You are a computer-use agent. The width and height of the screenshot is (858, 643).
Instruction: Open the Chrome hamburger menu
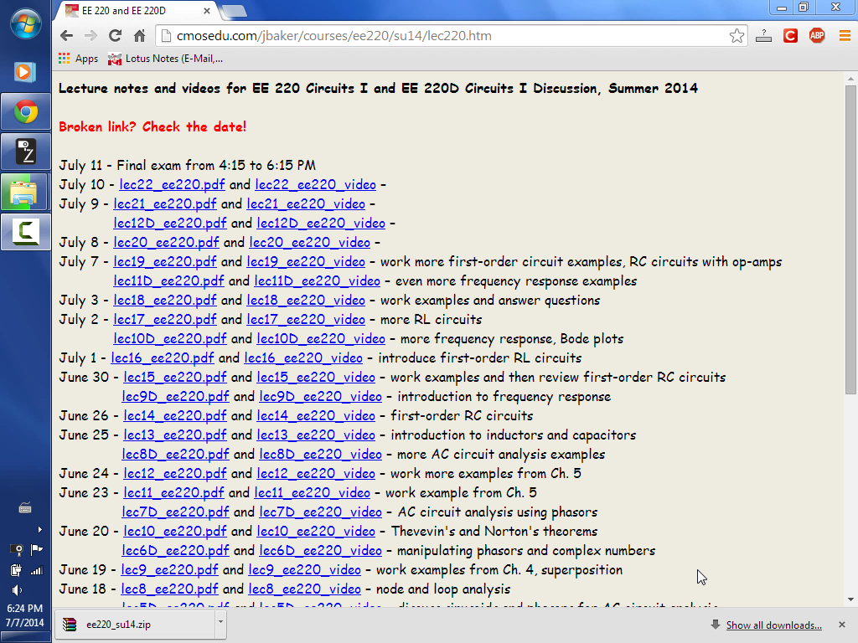(x=845, y=36)
